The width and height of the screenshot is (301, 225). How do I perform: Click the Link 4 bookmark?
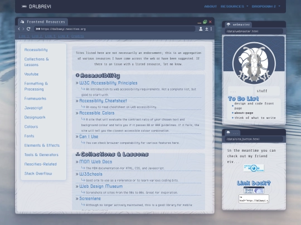tap(64, 36)
